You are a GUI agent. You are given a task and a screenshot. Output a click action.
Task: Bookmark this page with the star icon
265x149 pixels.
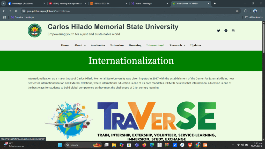tap(237, 11)
